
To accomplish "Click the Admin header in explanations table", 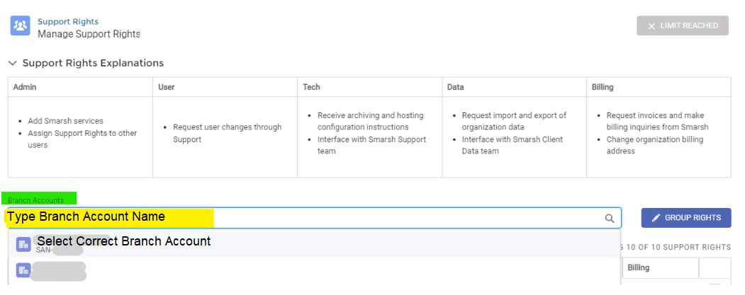I will [25, 87].
